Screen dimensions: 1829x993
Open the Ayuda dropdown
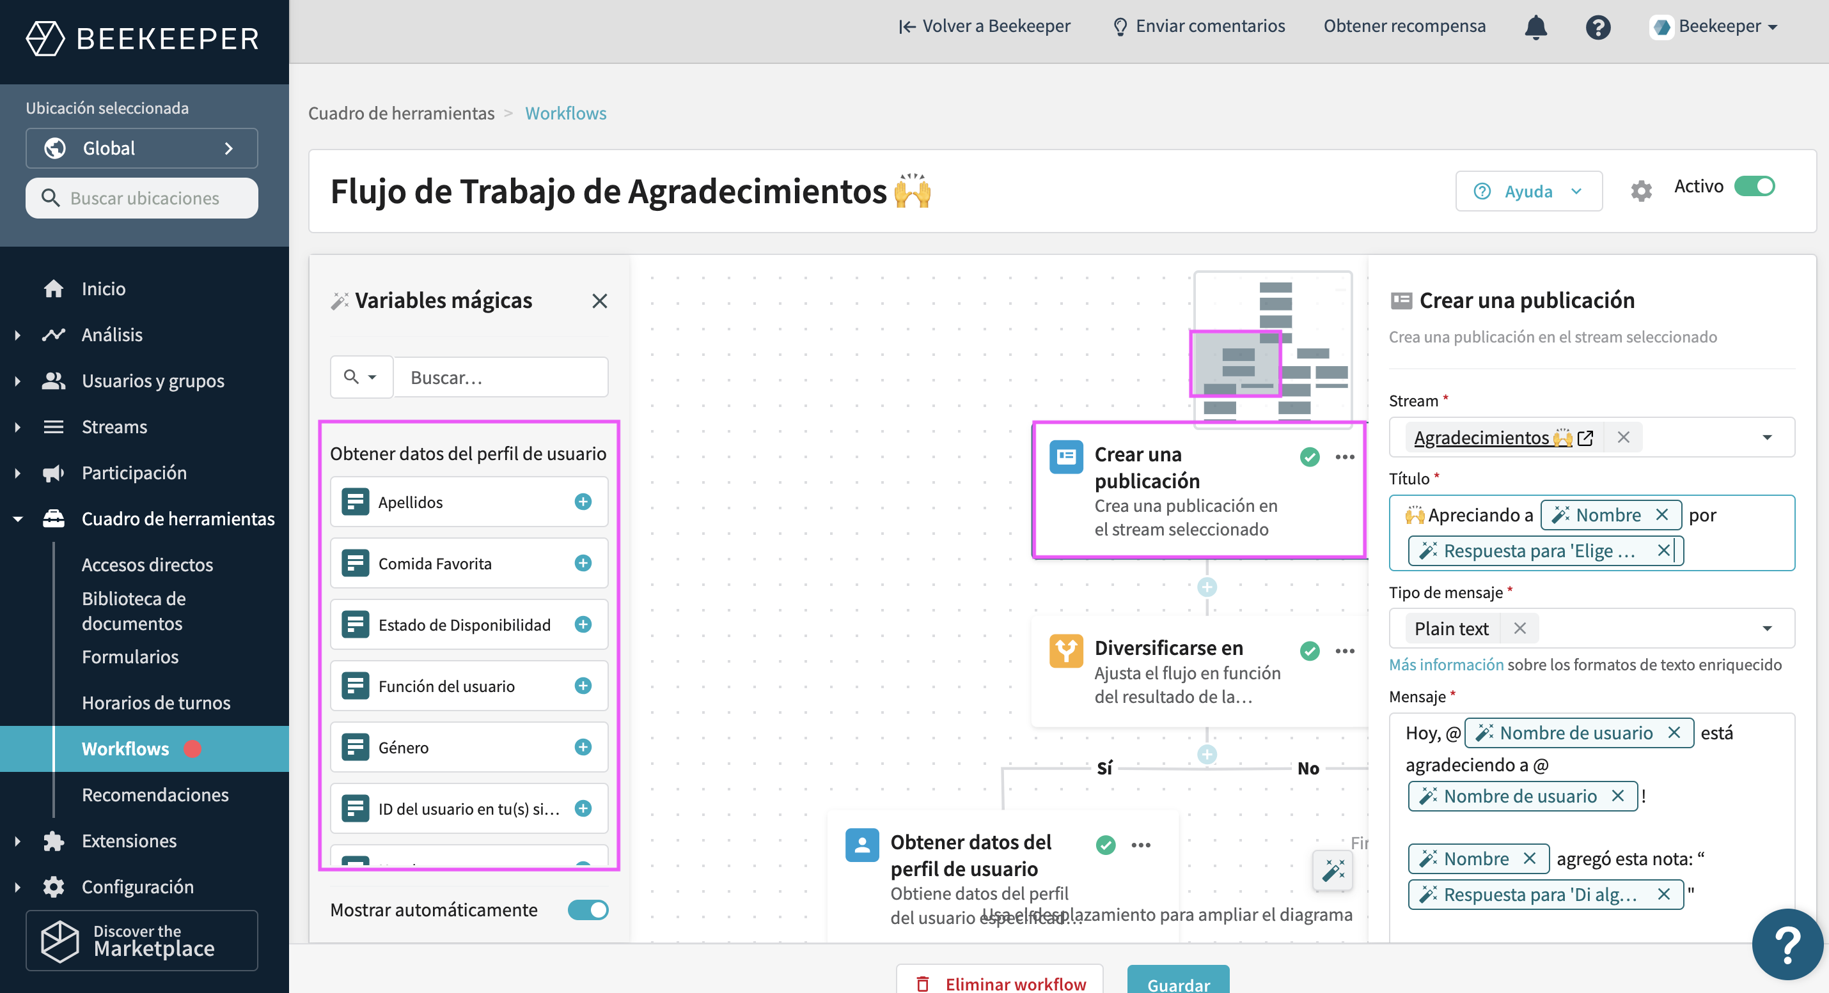pyautogui.click(x=1528, y=191)
